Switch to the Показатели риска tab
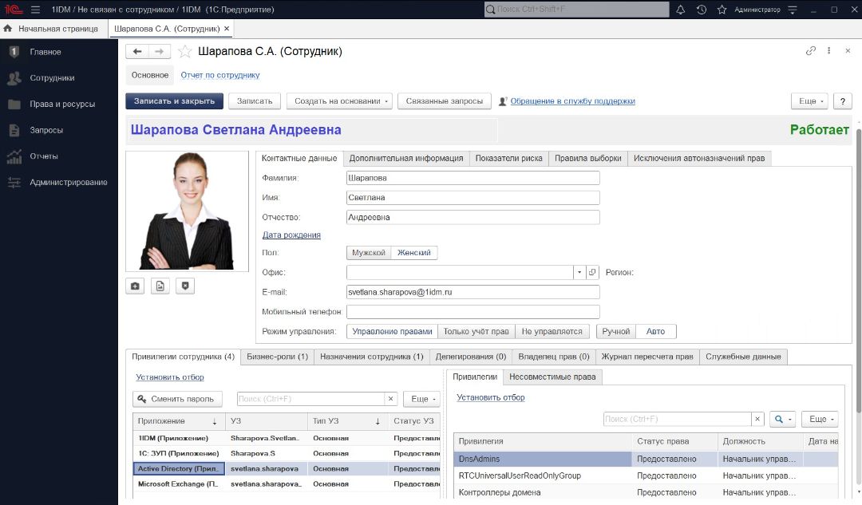 [x=508, y=158]
